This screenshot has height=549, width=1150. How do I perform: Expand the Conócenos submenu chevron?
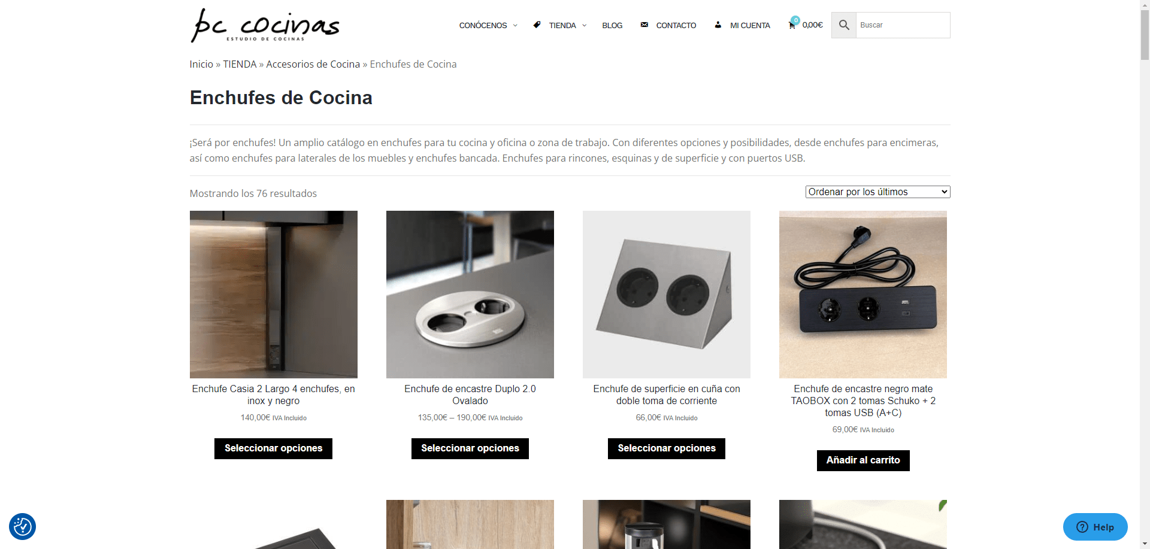tap(515, 25)
